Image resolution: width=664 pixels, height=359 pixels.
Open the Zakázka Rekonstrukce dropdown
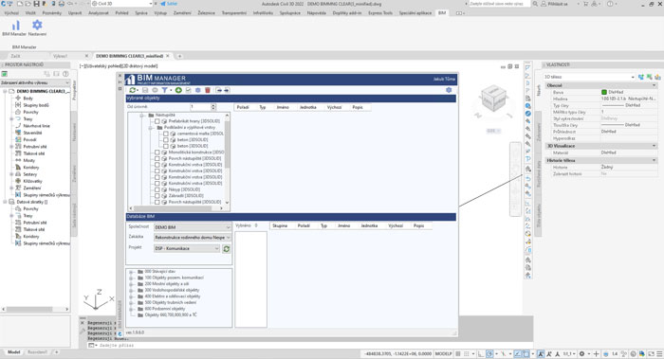pos(193,238)
